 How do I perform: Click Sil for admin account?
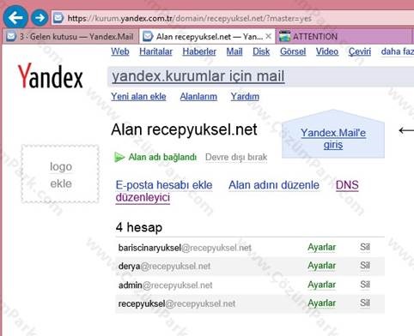365,285
